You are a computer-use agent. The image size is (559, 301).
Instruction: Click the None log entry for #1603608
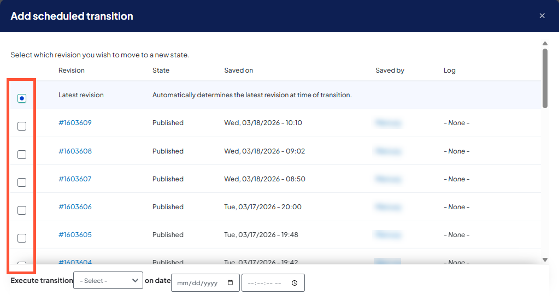click(x=456, y=151)
